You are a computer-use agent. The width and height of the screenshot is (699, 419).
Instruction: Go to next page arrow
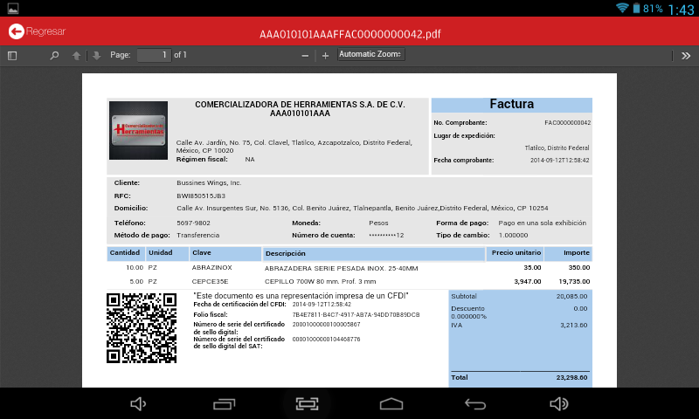(96, 56)
